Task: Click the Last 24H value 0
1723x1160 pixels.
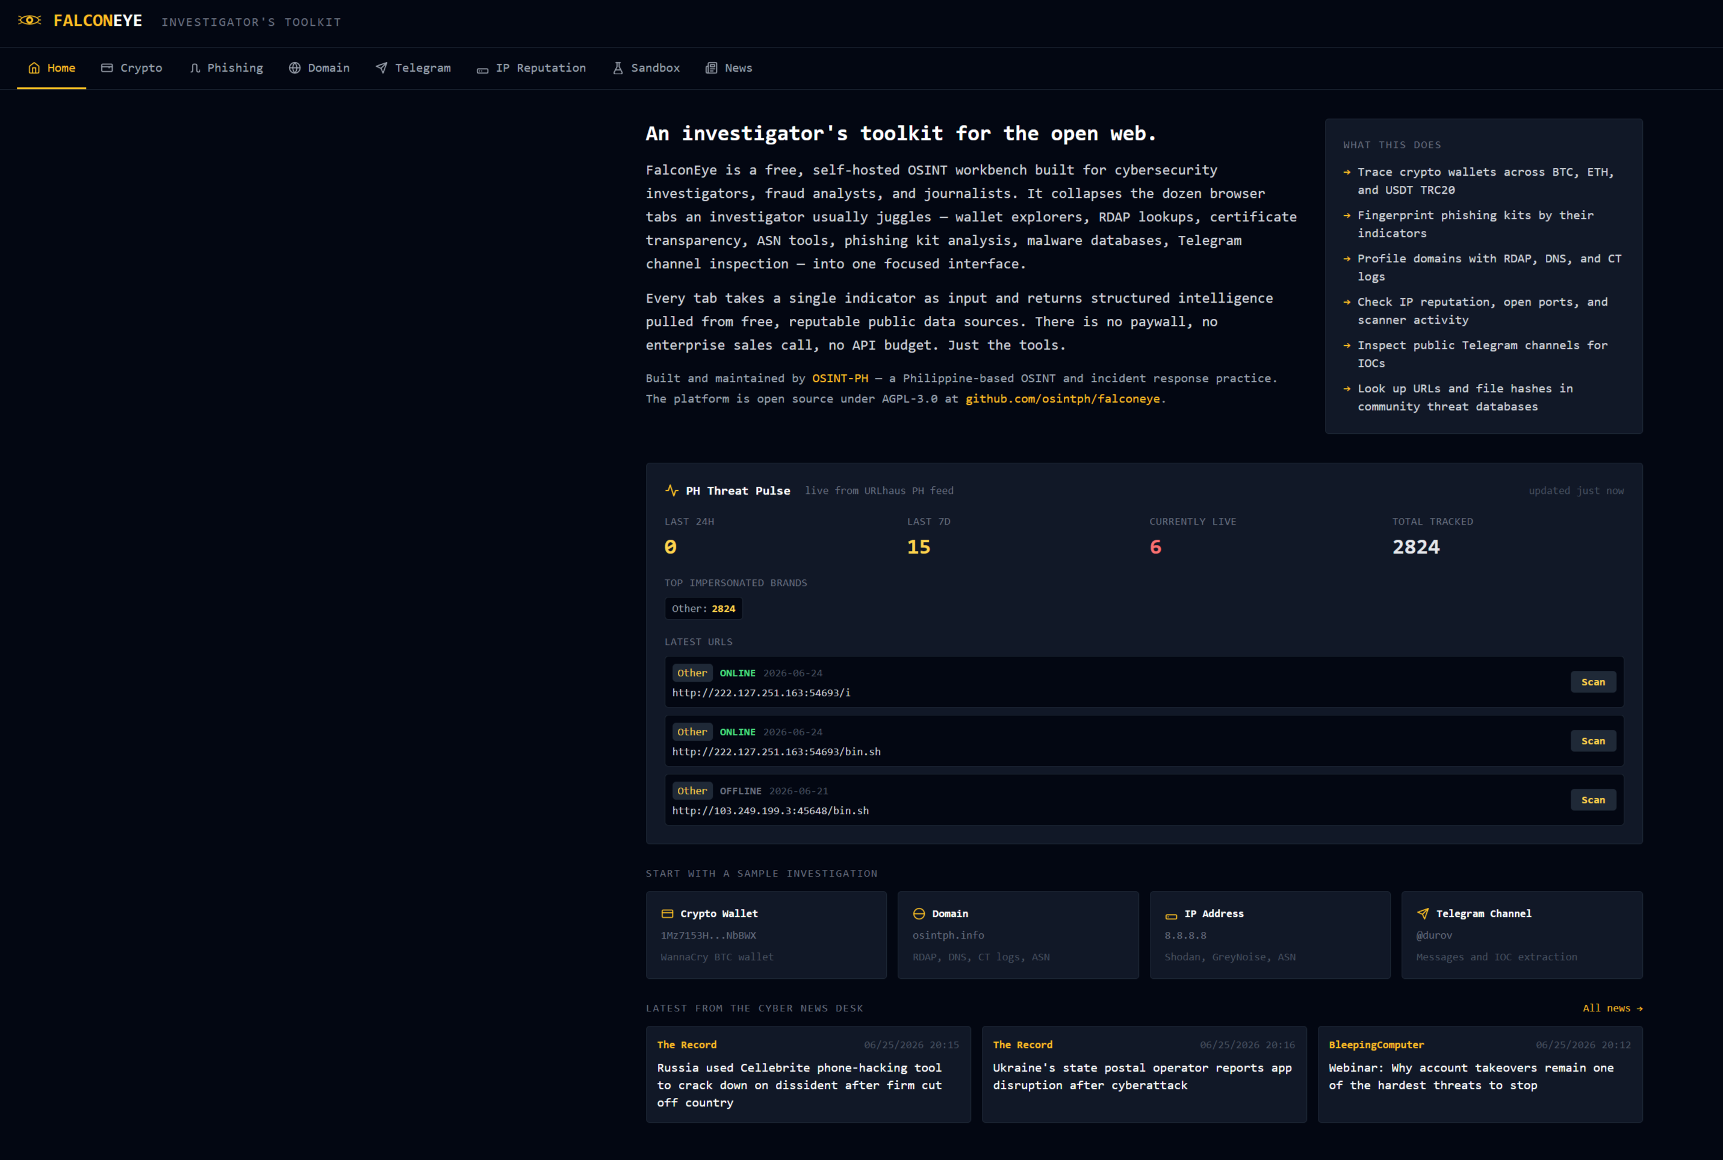Action: tap(671, 547)
